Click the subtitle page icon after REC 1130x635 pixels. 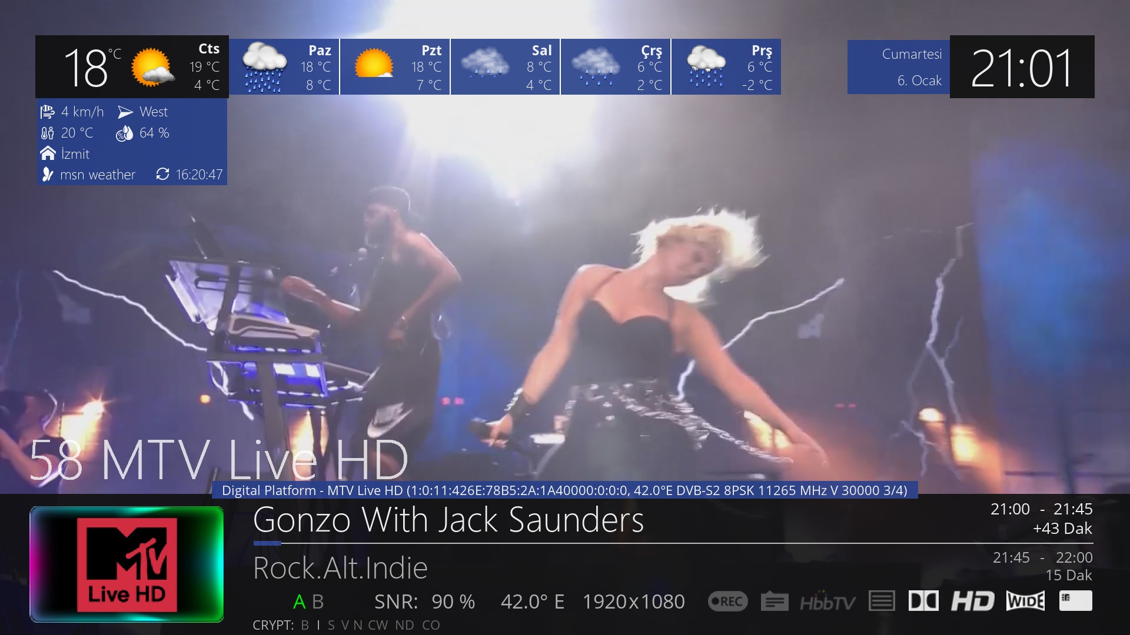pos(775,601)
